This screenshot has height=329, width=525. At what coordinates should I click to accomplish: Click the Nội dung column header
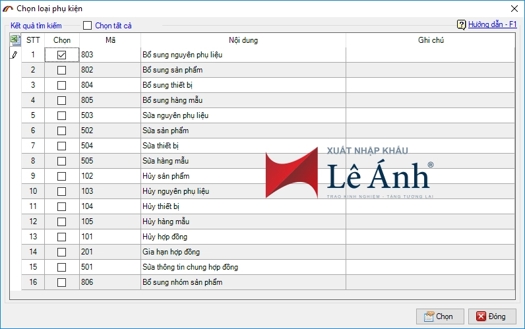(243, 40)
